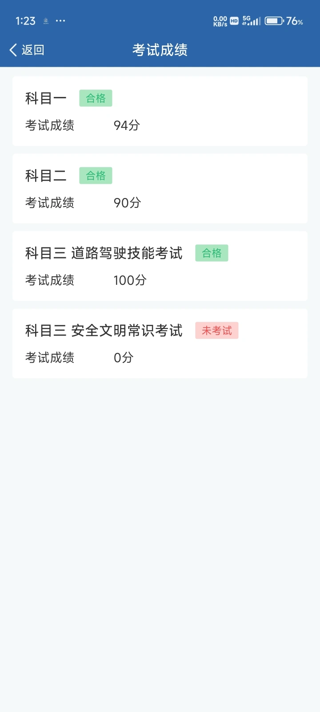
Task: Tap the back chevron arrow icon
Action: tap(13, 50)
